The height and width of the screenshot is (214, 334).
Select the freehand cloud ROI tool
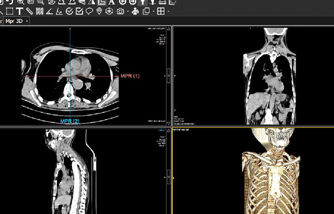coord(89,11)
